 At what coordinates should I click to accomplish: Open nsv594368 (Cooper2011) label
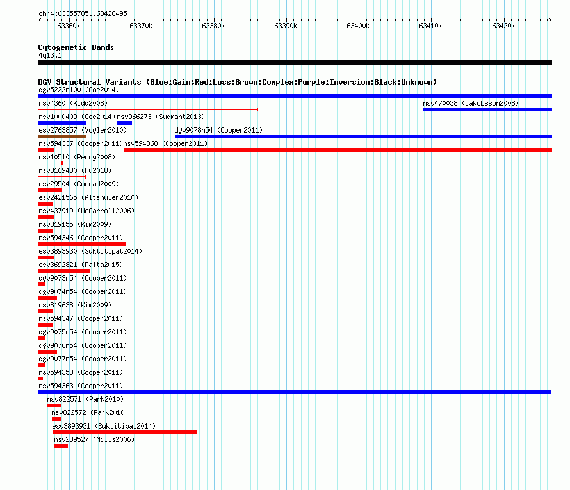[x=165, y=143]
